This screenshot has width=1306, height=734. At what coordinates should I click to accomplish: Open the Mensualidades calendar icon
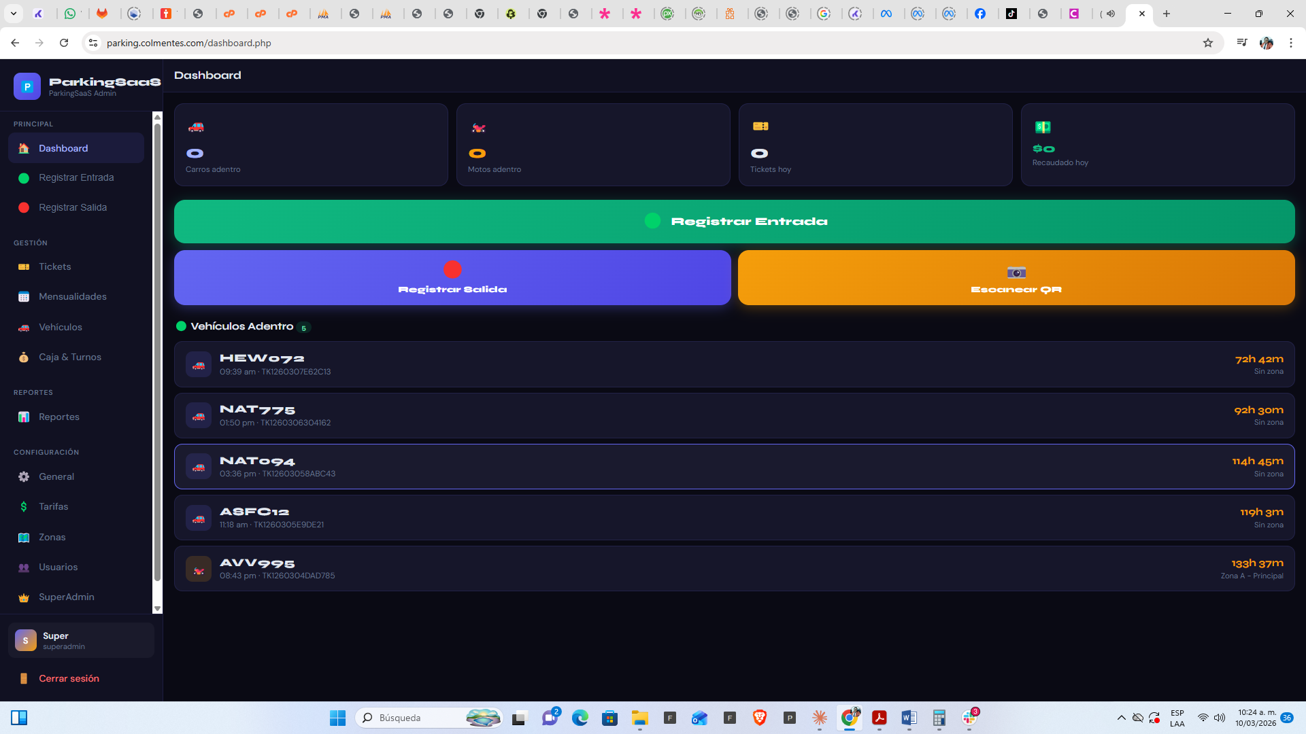pos(24,297)
